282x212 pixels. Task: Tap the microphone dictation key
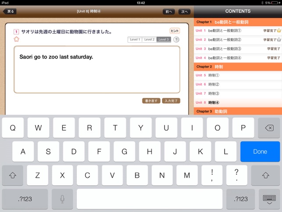(x=62, y=199)
